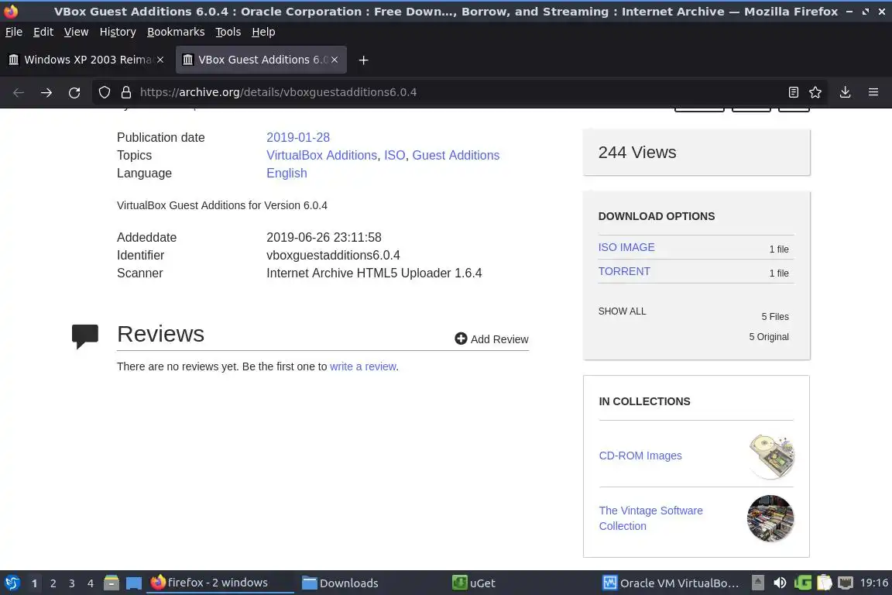This screenshot has width=892, height=595.
Task: Click the English language link
Action: (x=286, y=173)
